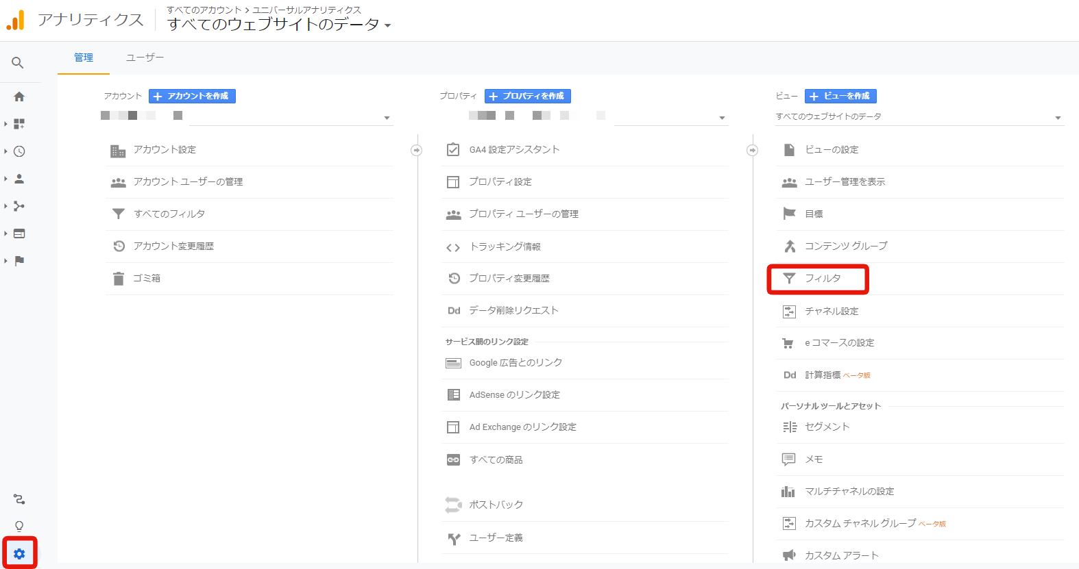Click the プロパティを作成 button
This screenshot has width=1079, height=569.
(x=528, y=96)
